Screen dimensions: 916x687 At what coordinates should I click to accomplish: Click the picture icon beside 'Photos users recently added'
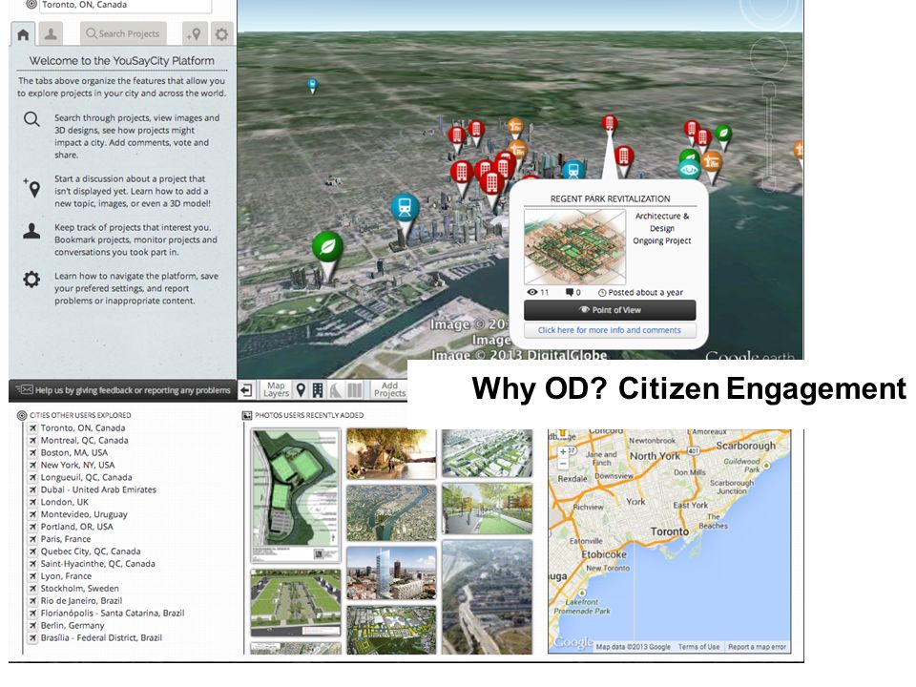point(247,415)
